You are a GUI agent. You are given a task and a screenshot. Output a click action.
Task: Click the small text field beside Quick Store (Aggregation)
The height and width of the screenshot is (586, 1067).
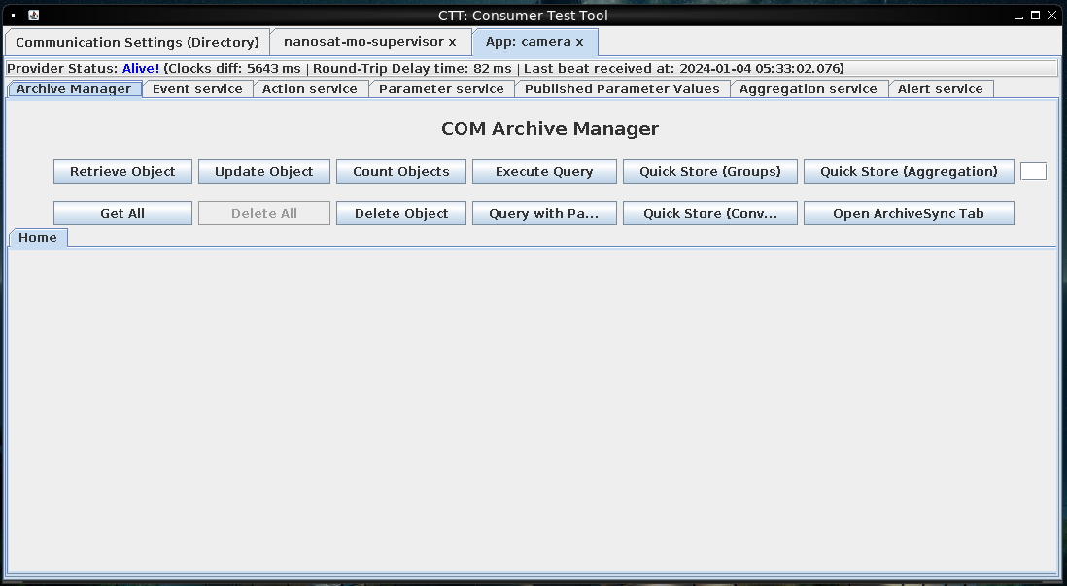1033,171
